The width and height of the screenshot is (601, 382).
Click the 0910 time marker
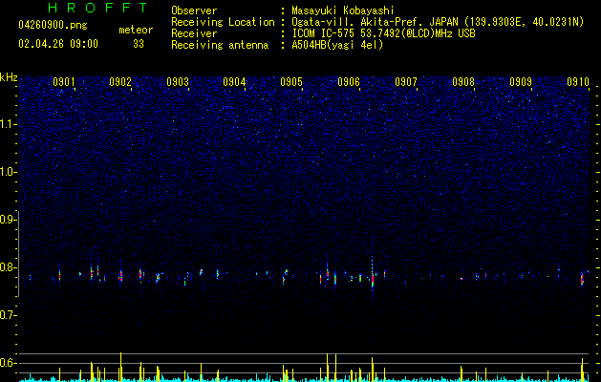pos(578,82)
